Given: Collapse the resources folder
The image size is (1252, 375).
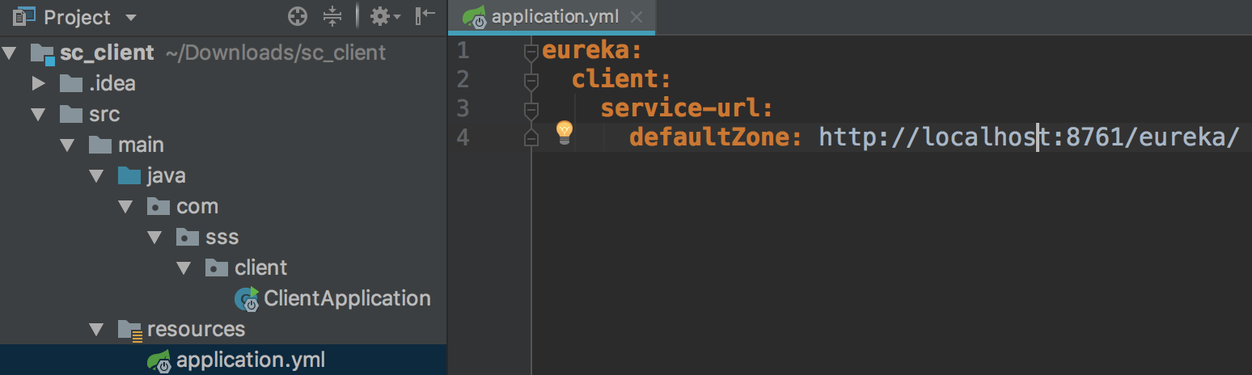Looking at the screenshot, I should (x=97, y=330).
